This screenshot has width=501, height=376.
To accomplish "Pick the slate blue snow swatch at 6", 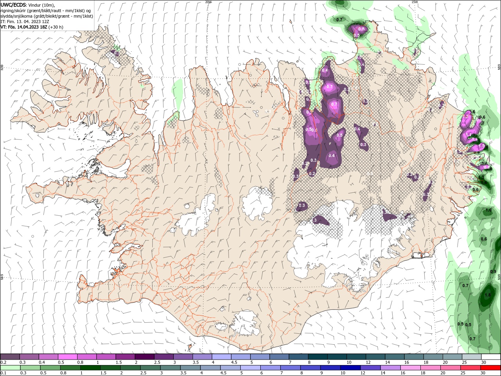I will tap(279, 357).
